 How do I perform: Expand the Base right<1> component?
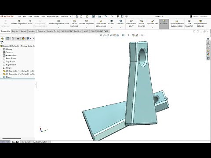[x=1, y=71]
